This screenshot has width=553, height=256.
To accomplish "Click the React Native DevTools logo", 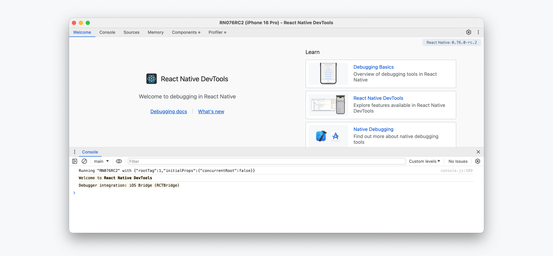I will click(x=151, y=79).
